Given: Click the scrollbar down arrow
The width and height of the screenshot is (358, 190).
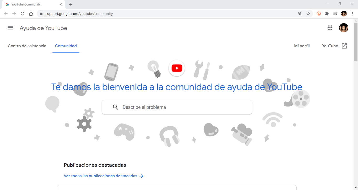Looking at the screenshot, I should [x=356, y=188].
